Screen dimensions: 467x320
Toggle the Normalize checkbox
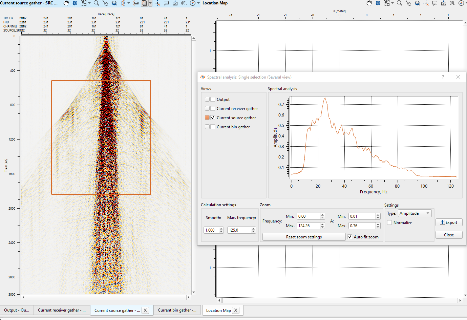click(x=389, y=223)
